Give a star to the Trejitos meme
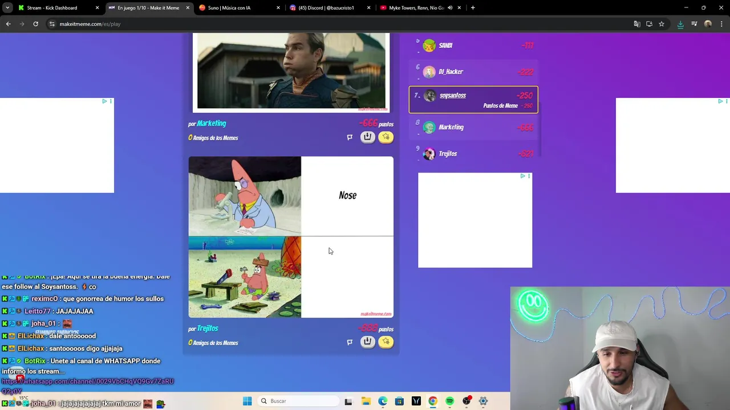The image size is (730, 410). click(386, 342)
